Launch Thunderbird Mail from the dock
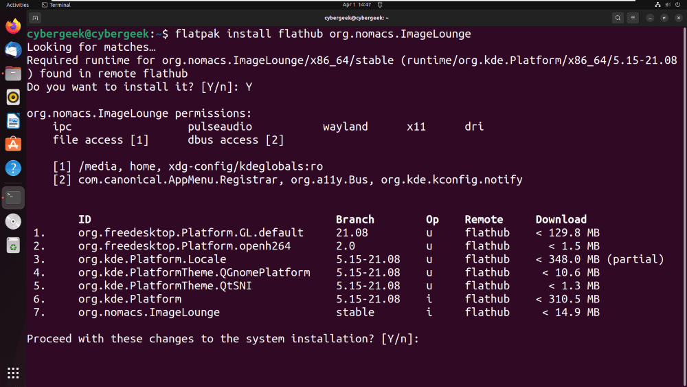 click(x=13, y=49)
